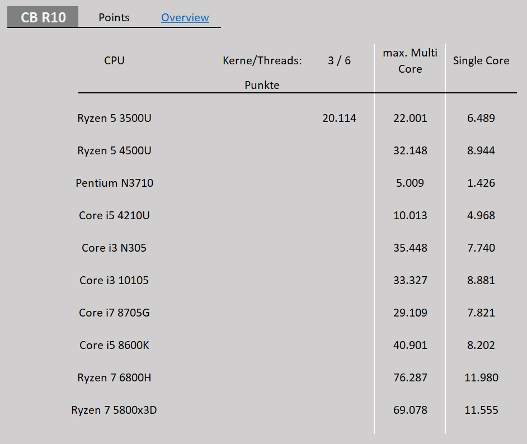Click the Punkte label
Screen dimensions: 527x444
262,85
